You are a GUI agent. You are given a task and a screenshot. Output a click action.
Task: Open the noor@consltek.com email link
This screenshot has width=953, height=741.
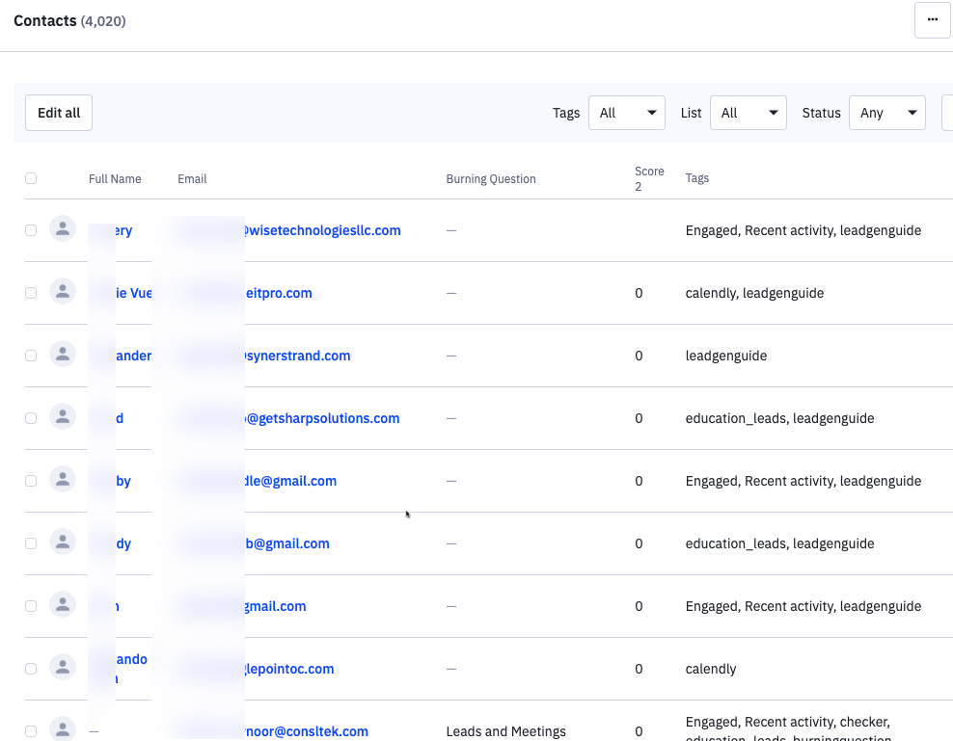307,730
